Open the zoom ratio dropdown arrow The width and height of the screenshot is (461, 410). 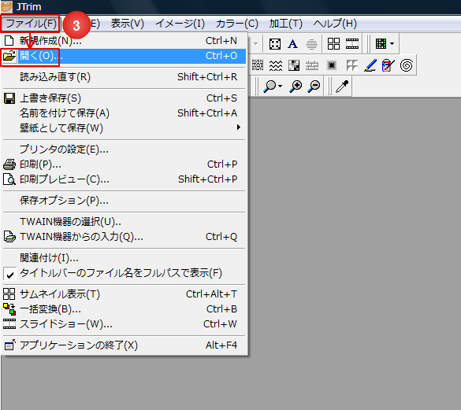click(x=280, y=87)
